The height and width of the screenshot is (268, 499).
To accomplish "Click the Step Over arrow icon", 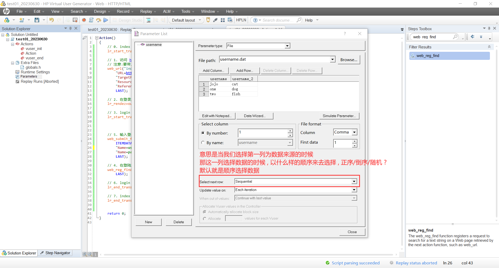I will click(x=99, y=20).
